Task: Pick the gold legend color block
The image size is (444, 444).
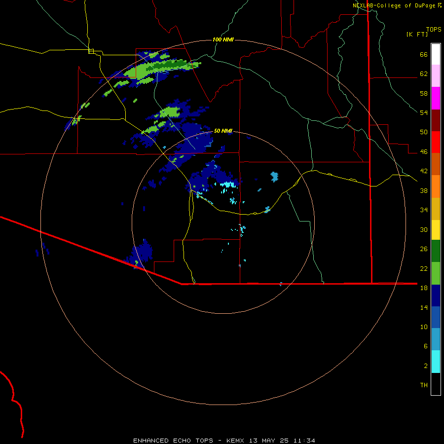Action: pyautogui.click(x=436, y=209)
